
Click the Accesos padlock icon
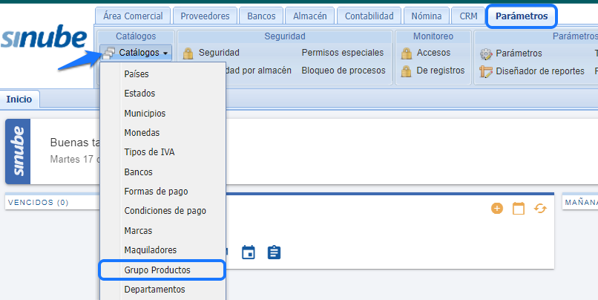407,53
